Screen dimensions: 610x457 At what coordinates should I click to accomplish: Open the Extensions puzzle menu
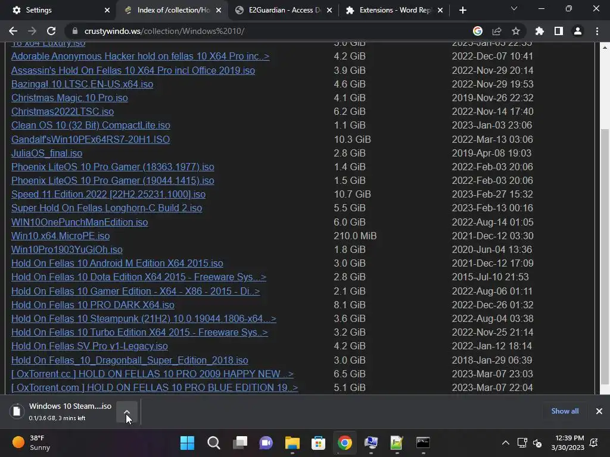(x=540, y=31)
